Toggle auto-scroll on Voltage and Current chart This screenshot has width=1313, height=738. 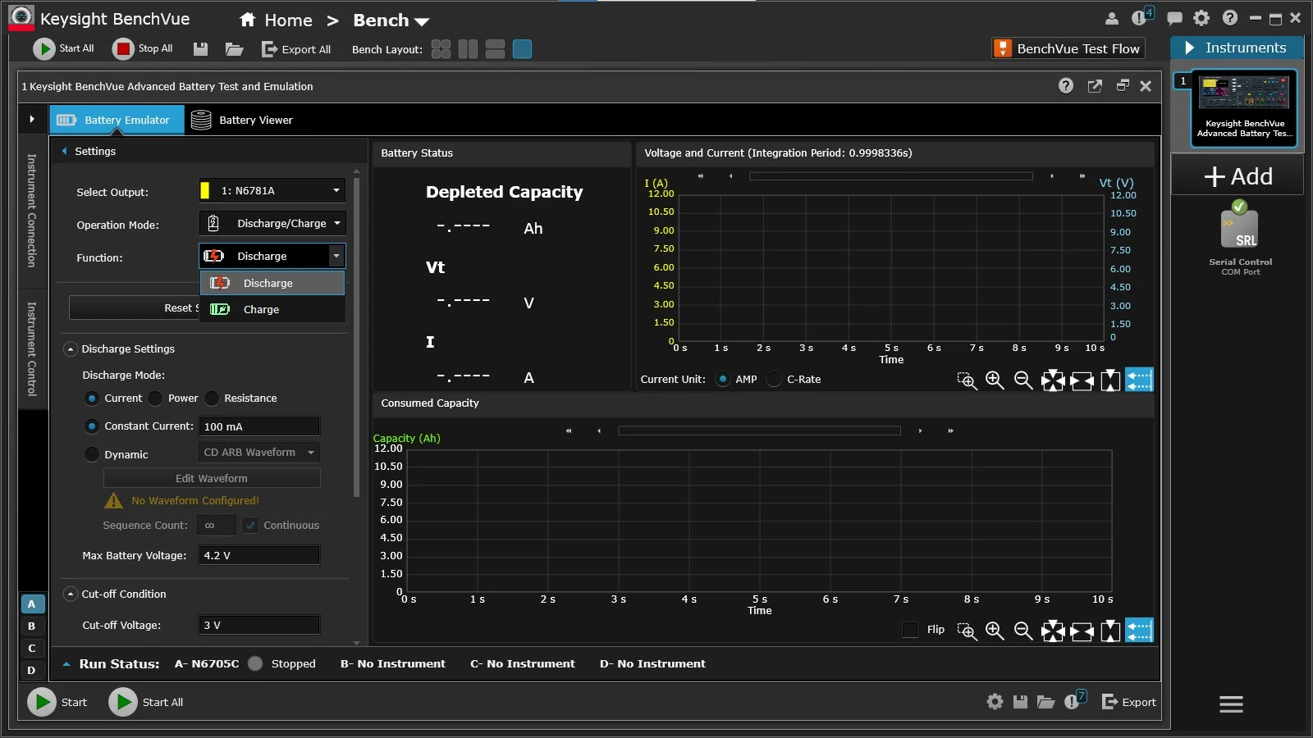click(x=1139, y=379)
